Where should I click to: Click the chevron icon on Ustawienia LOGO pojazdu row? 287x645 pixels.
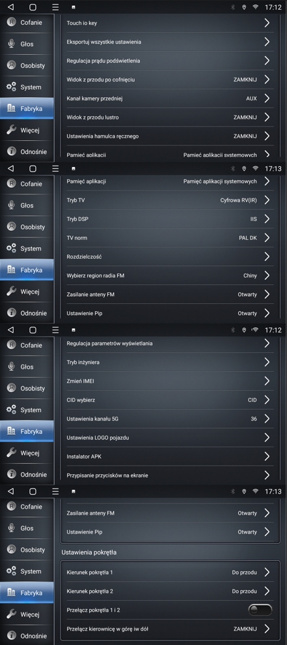[267, 438]
